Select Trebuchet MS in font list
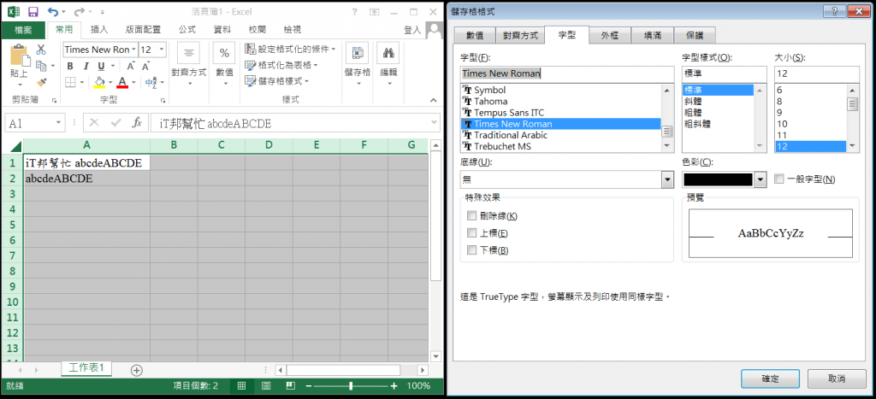The image size is (876, 399). click(561, 147)
